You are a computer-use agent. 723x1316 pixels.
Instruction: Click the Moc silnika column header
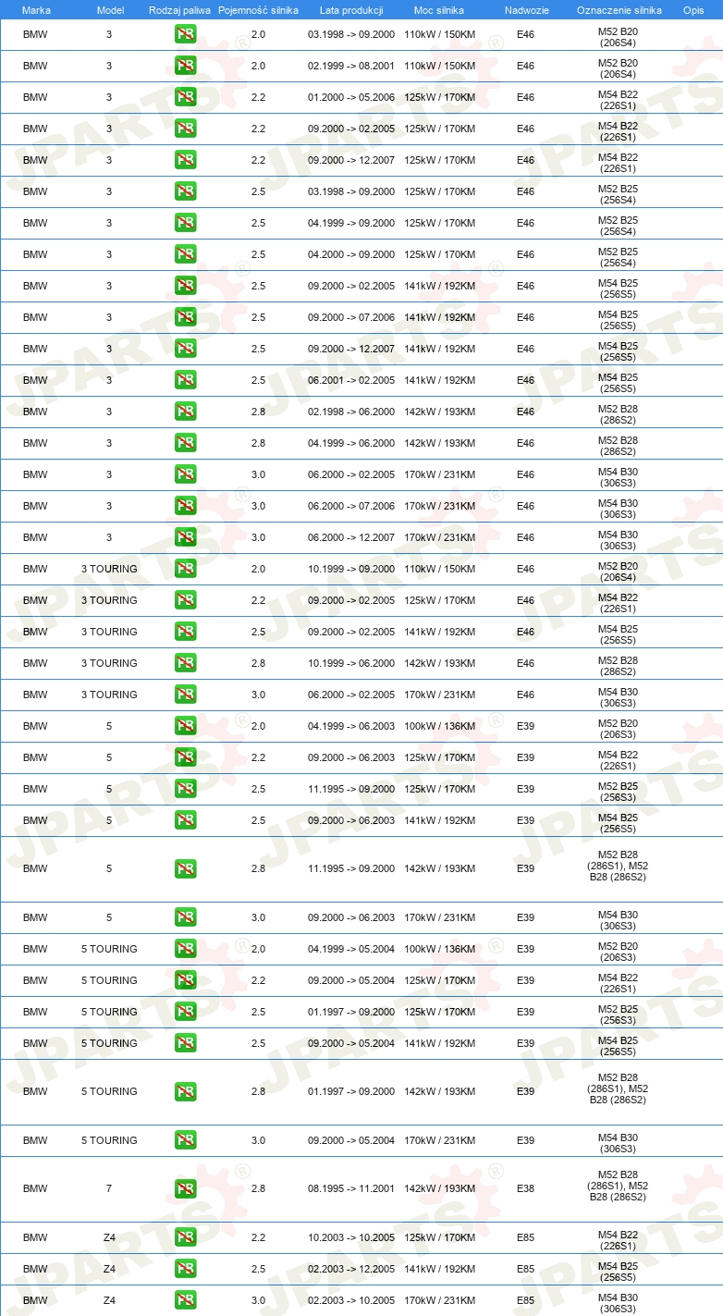(439, 9)
